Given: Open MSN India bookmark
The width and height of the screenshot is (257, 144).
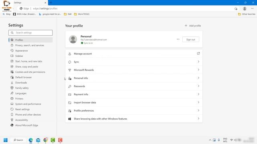Looking at the screenshot, I should 24,14.
